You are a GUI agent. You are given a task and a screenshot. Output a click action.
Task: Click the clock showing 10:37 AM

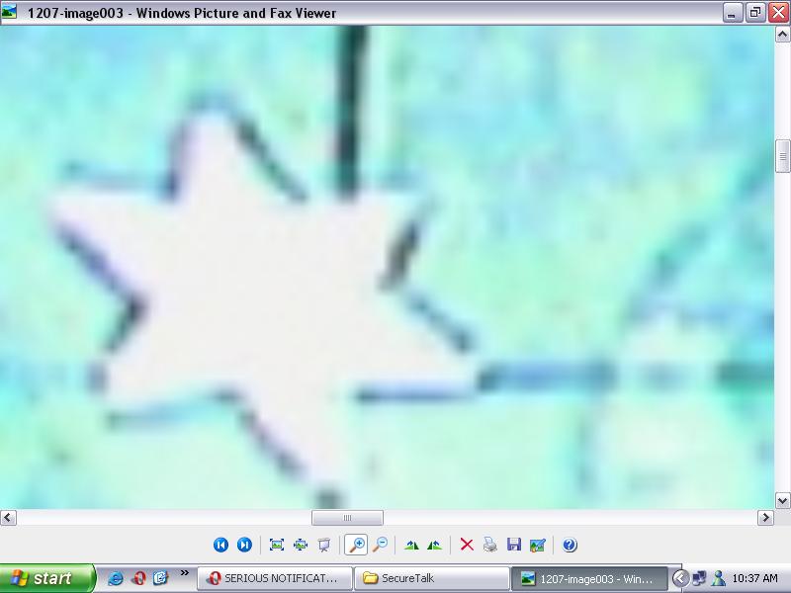tap(754, 578)
